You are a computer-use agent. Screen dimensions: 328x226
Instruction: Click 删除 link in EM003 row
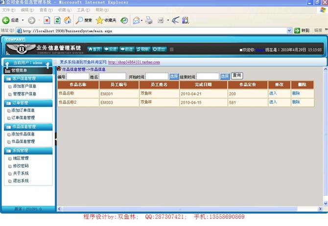click(296, 102)
